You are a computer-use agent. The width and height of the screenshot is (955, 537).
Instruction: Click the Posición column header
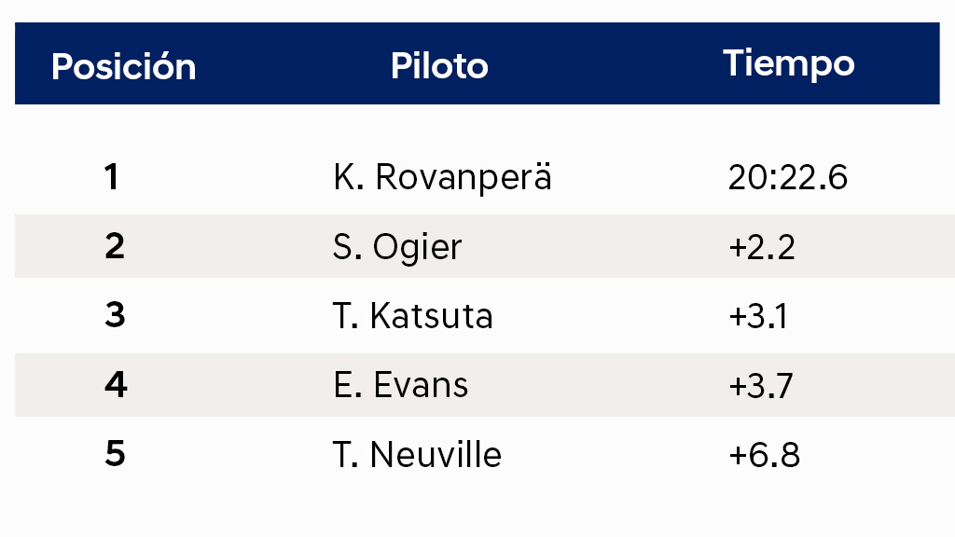124,66
